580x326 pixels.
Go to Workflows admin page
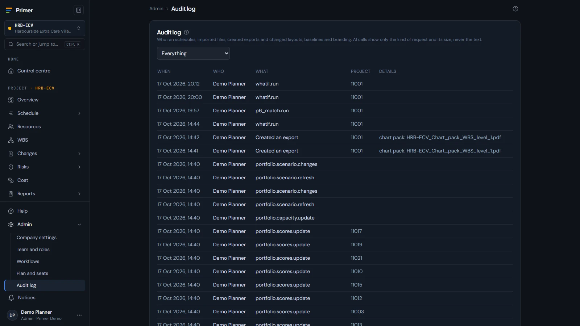pos(28,262)
